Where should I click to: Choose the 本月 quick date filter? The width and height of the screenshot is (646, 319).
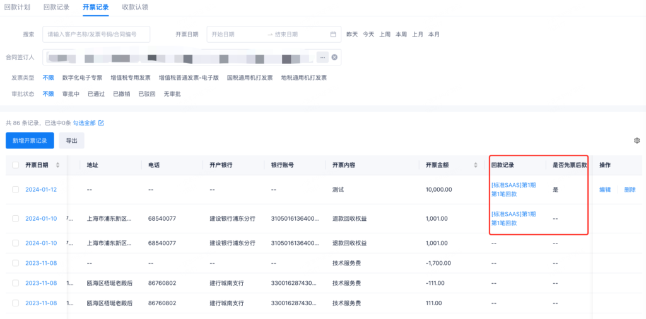point(433,35)
